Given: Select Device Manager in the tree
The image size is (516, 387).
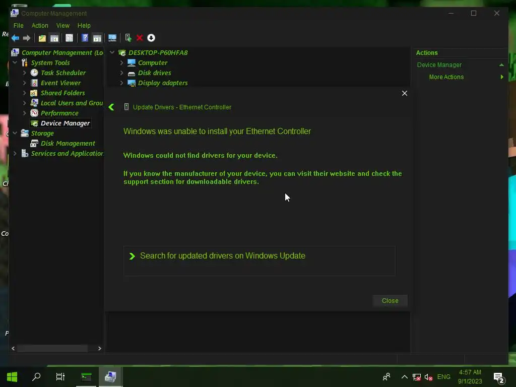Looking at the screenshot, I should [x=65, y=123].
